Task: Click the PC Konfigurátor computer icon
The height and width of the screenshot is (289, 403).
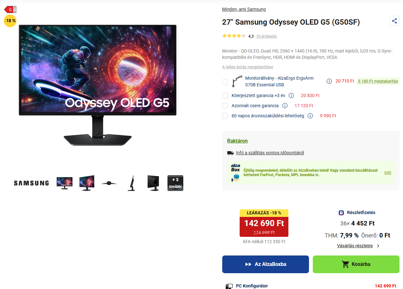Action: click(229, 286)
